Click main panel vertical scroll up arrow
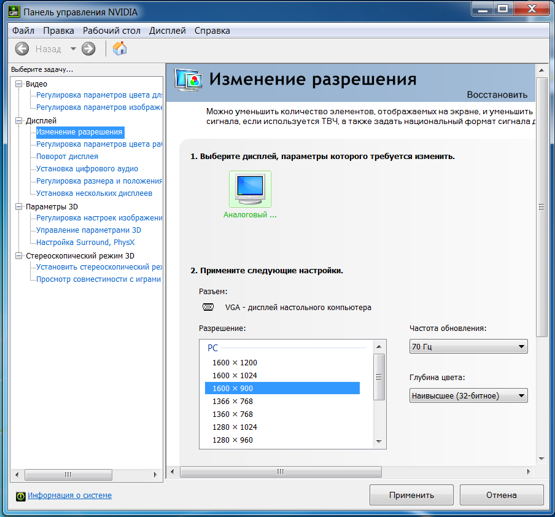 (x=541, y=71)
